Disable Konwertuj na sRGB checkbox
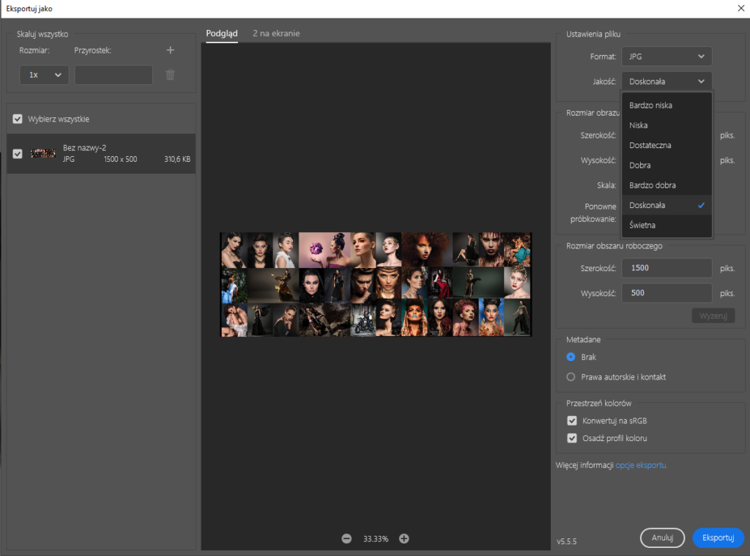This screenshot has width=750, height=556. (572, 421)
